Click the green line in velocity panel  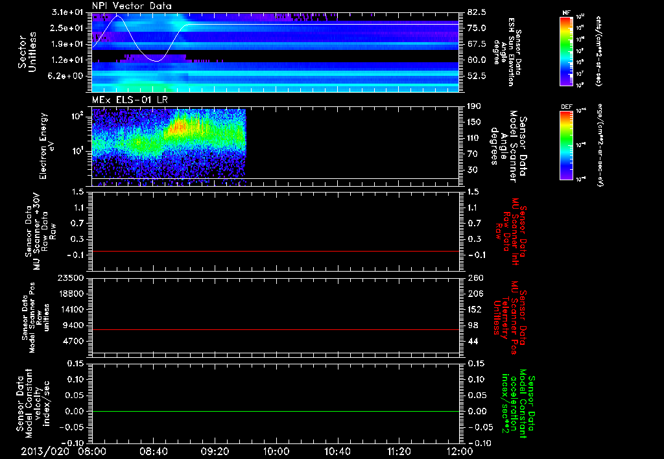(276, 411)
